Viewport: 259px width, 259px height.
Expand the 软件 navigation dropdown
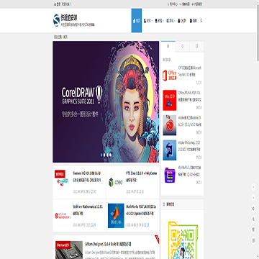point(148,21)
